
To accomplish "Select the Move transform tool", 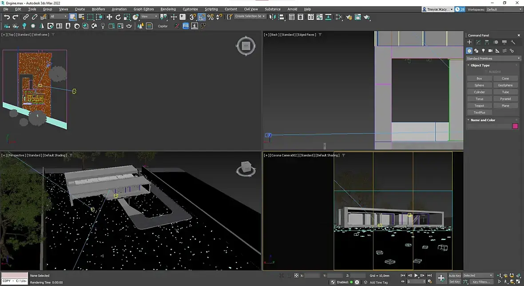I will pos(109,17).
